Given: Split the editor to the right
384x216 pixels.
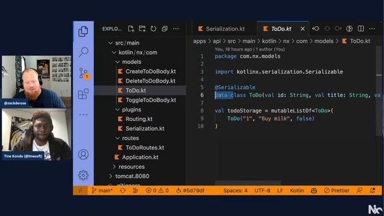Looking at the screenshot, I should point(361,29).
